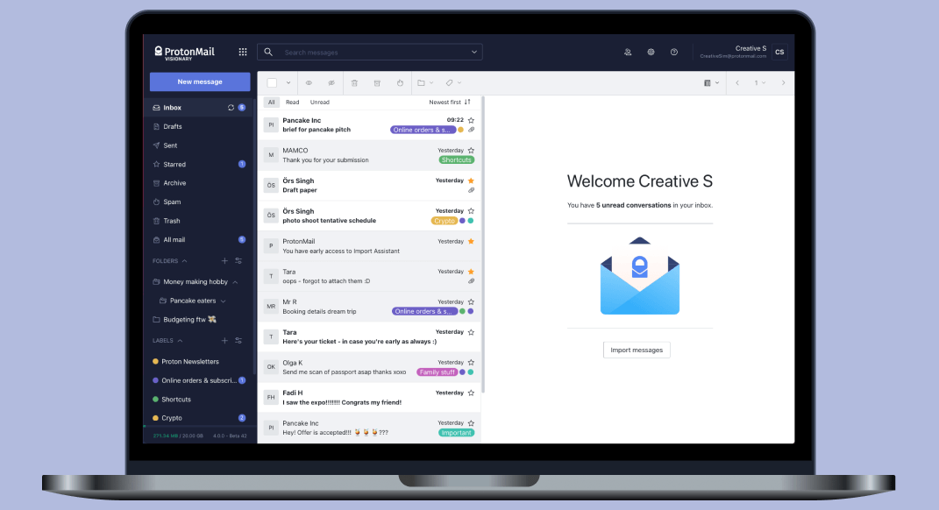
Task: Refresh the Inbox with the reload icon
Action: pyautogui.click(x=231, y=108)
